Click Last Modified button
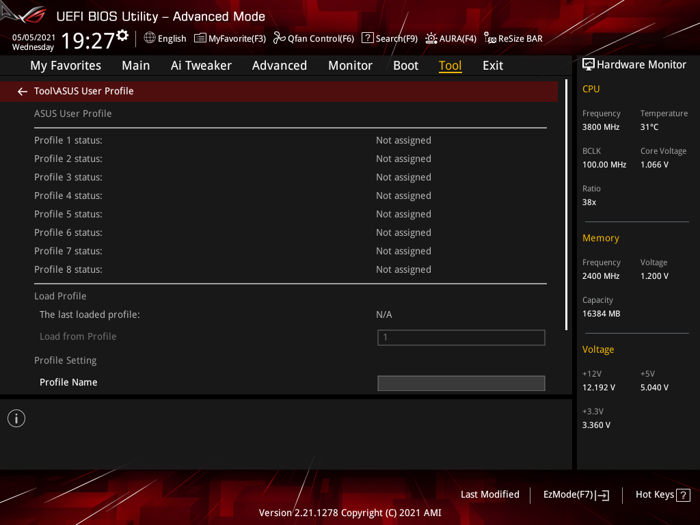The height and width of the screenshot is (525, 700). click(x=489, y=495)
